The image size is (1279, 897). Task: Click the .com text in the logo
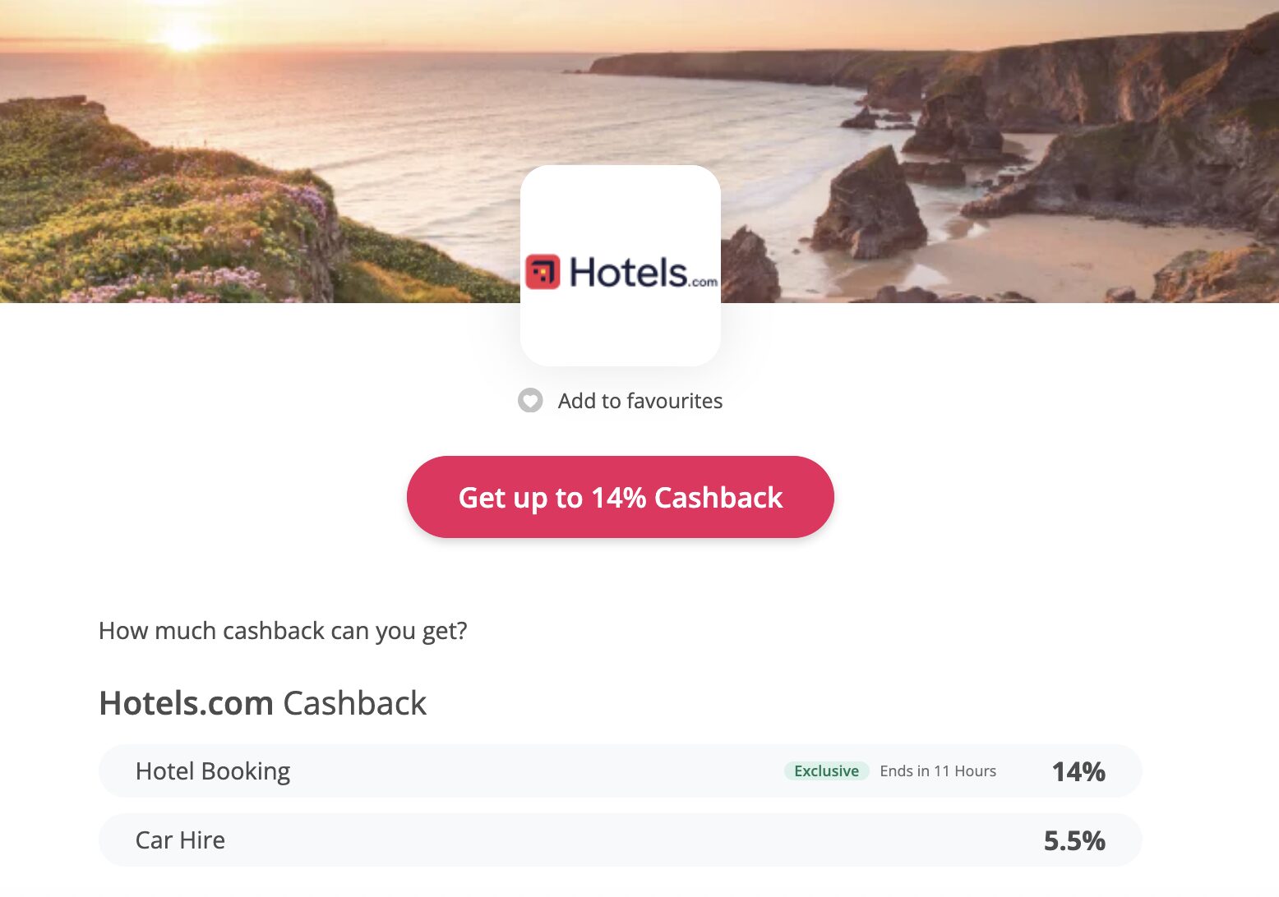(x=704, y=282)
